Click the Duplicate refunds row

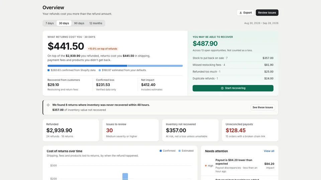click(233, 78)
